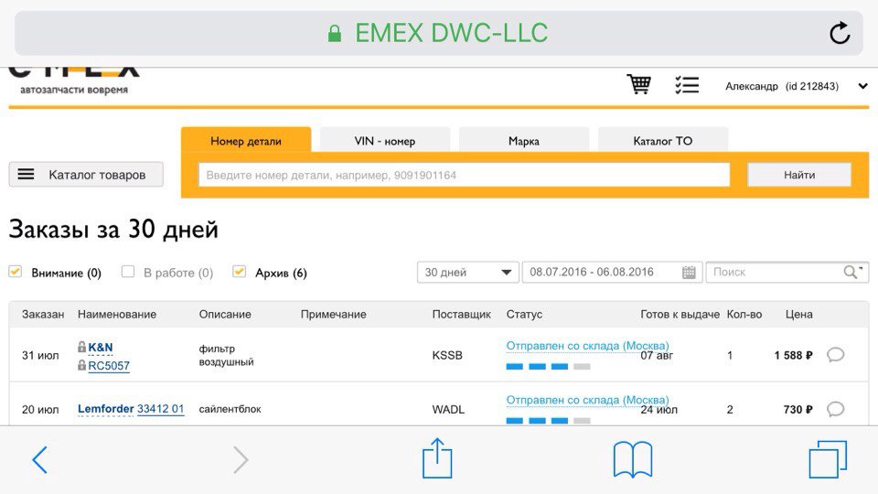The width and height of the screenshot is (878, 494).
Task: Expand the Александр account menu chevron
Action: pyautogui.click(x=862, y=86)
